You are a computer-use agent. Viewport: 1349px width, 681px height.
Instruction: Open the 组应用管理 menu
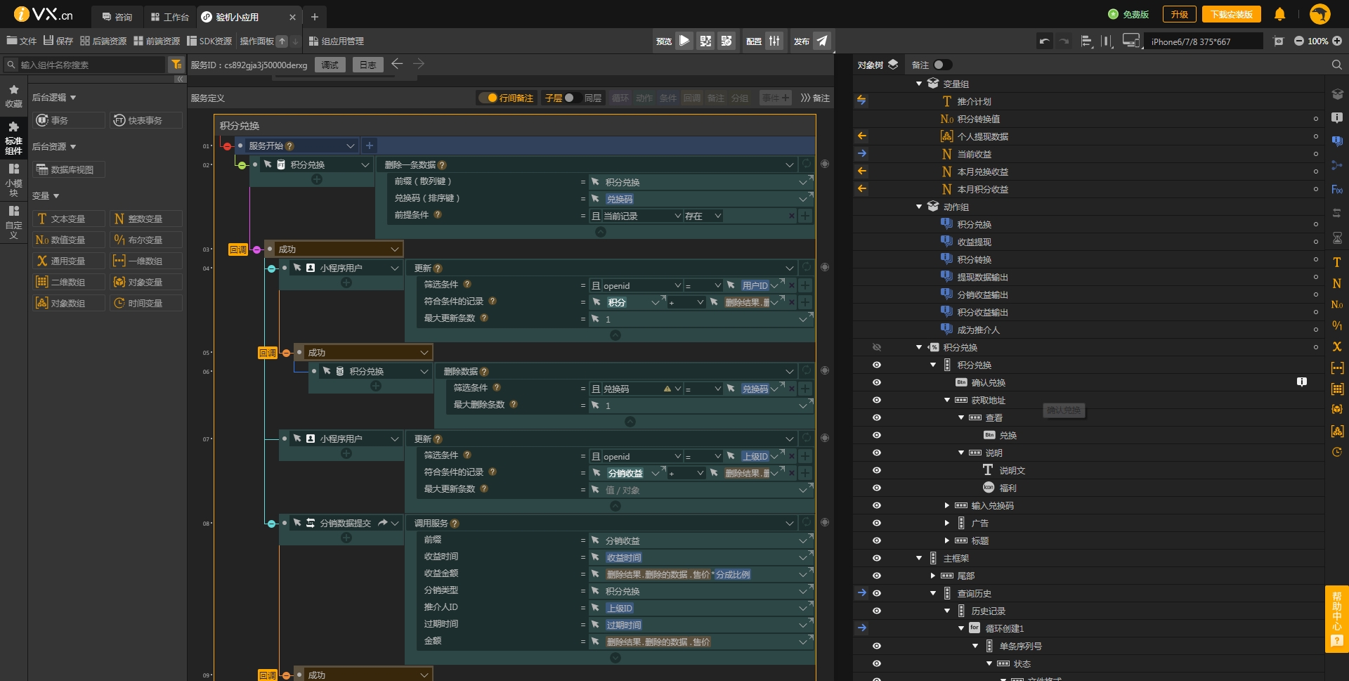[336, 41]
